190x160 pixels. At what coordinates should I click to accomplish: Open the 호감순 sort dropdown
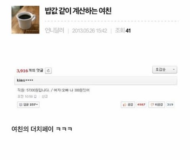click(165, 70)
